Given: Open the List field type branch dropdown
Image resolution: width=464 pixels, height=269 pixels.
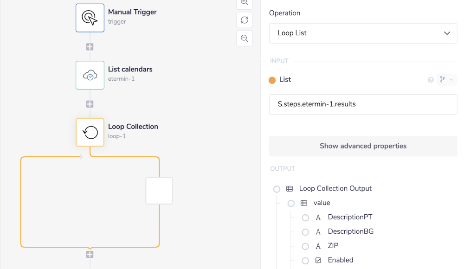Looking at the screenshot, I should coord(447,80).
